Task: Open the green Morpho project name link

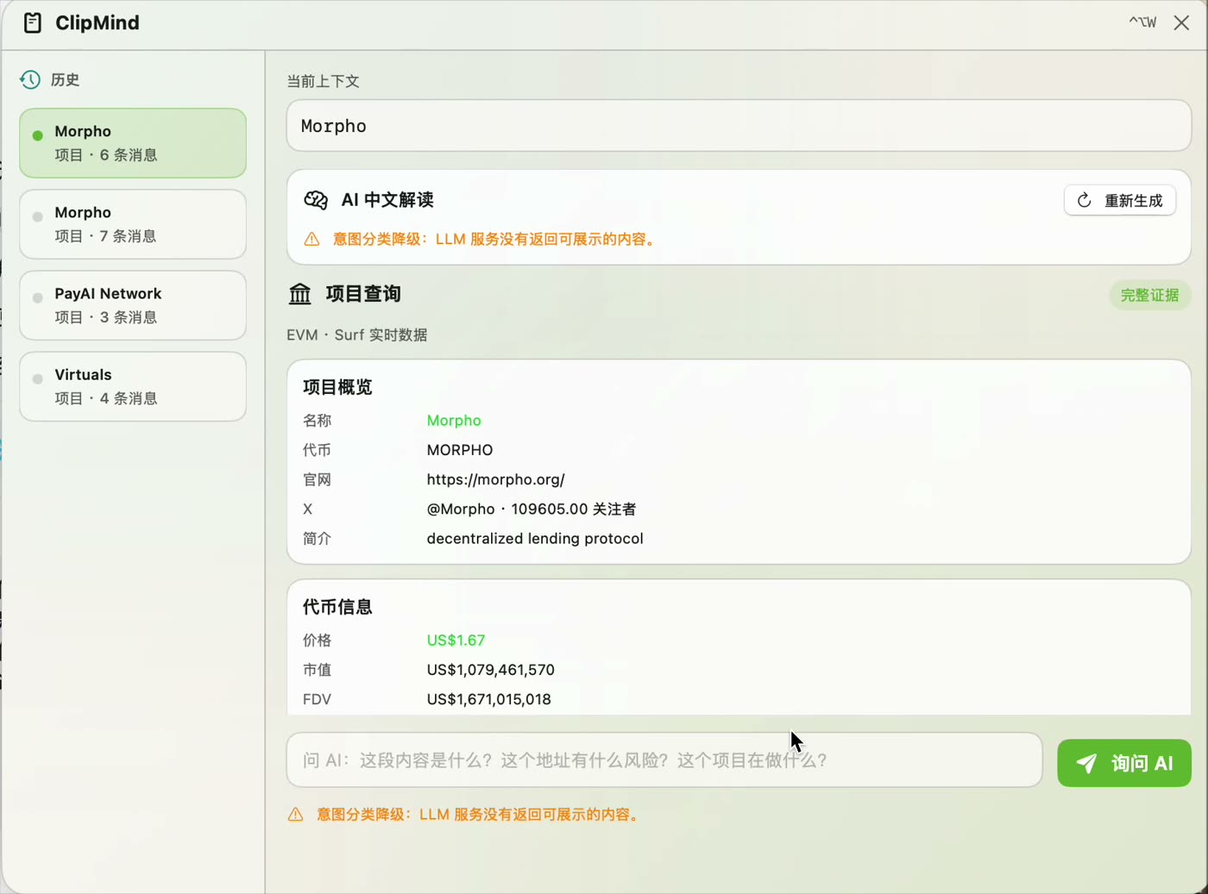Action: coord(454,421)
